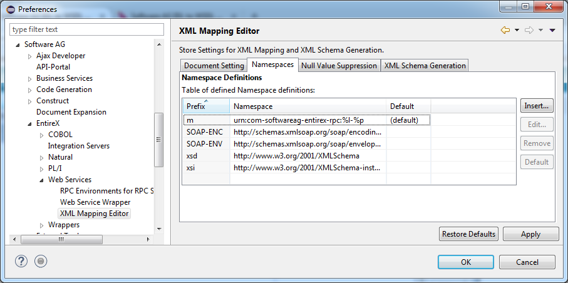Click the Remove button
Screen dimensions: 568x283
[x=537, y=143]
